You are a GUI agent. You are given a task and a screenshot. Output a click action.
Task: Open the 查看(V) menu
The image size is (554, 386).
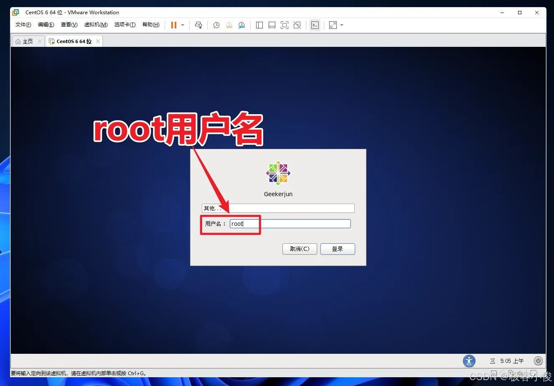click(x=69, y=25)
